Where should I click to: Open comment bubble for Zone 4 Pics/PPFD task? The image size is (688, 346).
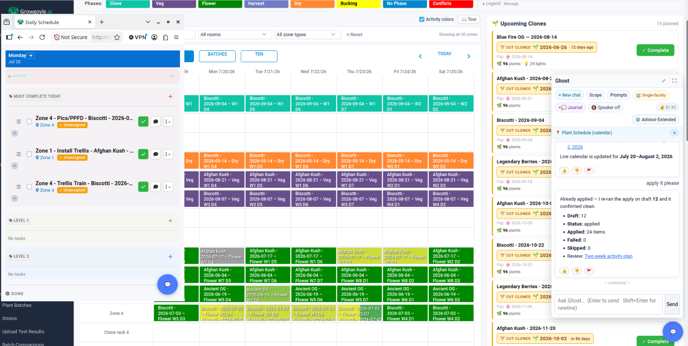[x=156, y=122]
